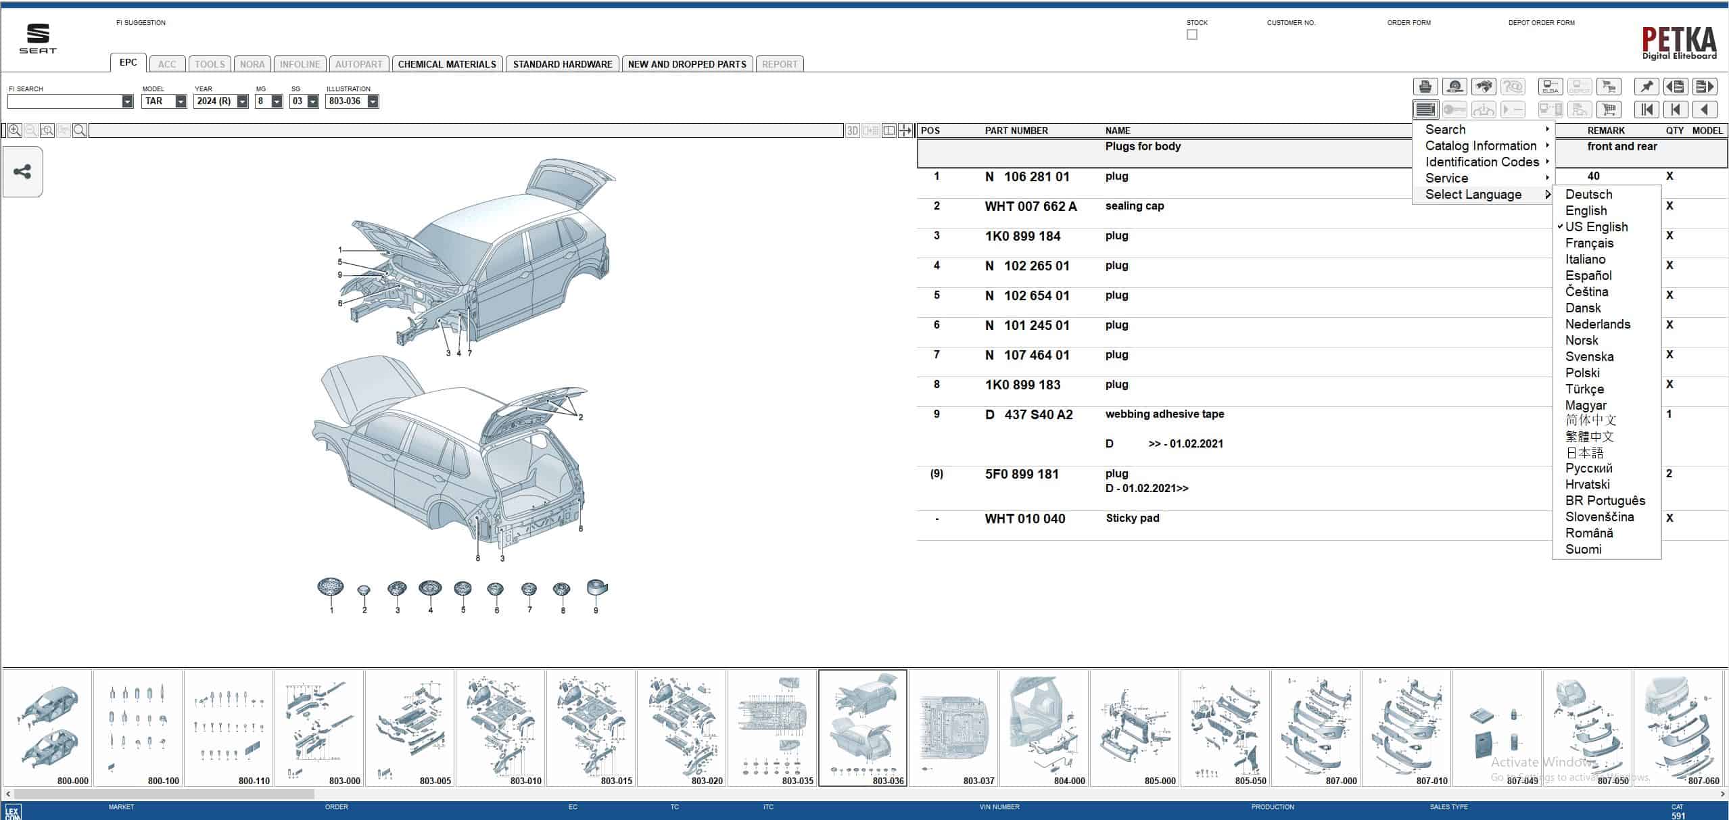Select the pin icon on the toolbar
This screenshot has height=820, width=1729.
1648,87
